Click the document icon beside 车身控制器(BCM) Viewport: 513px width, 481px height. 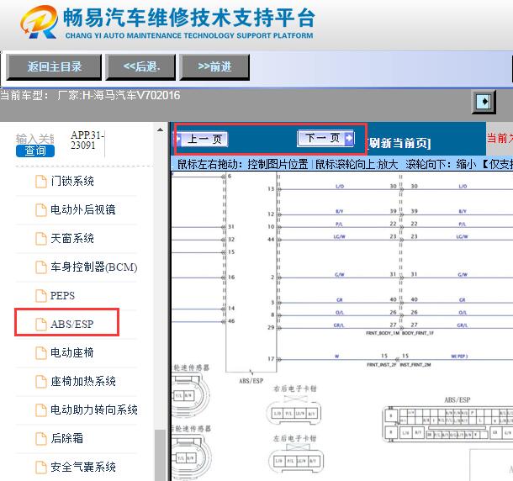41,267
